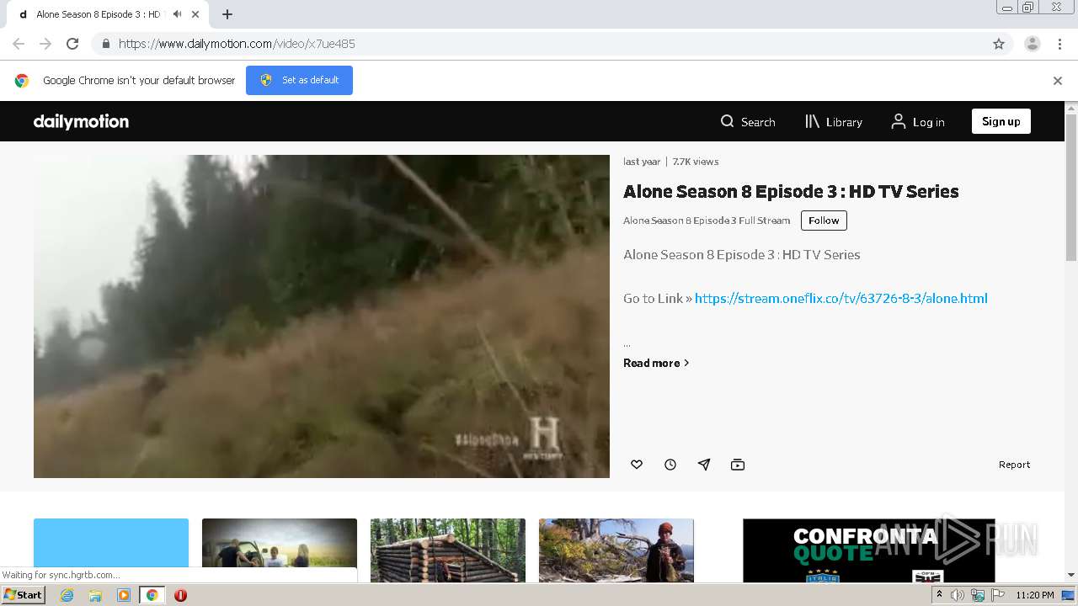Click the tab's audio speaker icon
Image resolution: width=1078 pixels, height=606 pixels.
[177, 14]
